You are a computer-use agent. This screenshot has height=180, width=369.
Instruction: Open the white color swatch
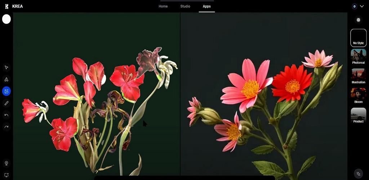coord(6,19)
